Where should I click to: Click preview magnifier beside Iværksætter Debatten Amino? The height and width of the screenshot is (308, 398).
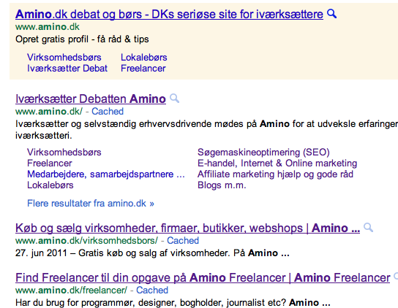pyautogui.click(x=174, y=99)
